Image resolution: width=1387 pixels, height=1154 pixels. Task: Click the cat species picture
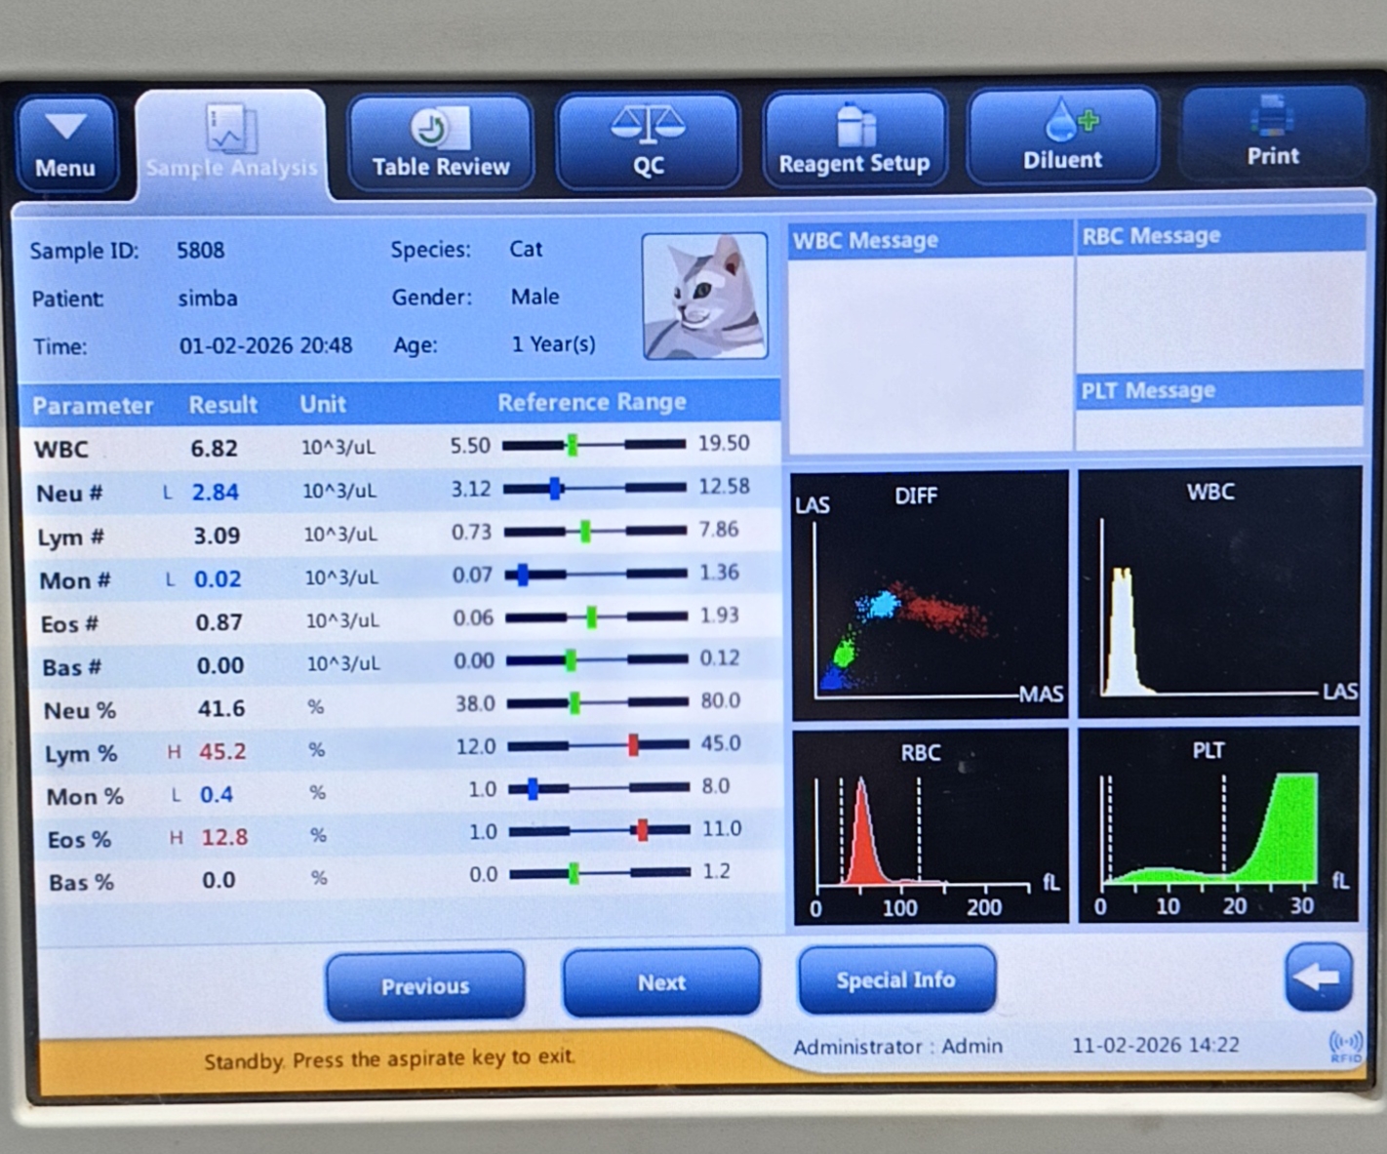pyautogui.click(x=704, y=297)
